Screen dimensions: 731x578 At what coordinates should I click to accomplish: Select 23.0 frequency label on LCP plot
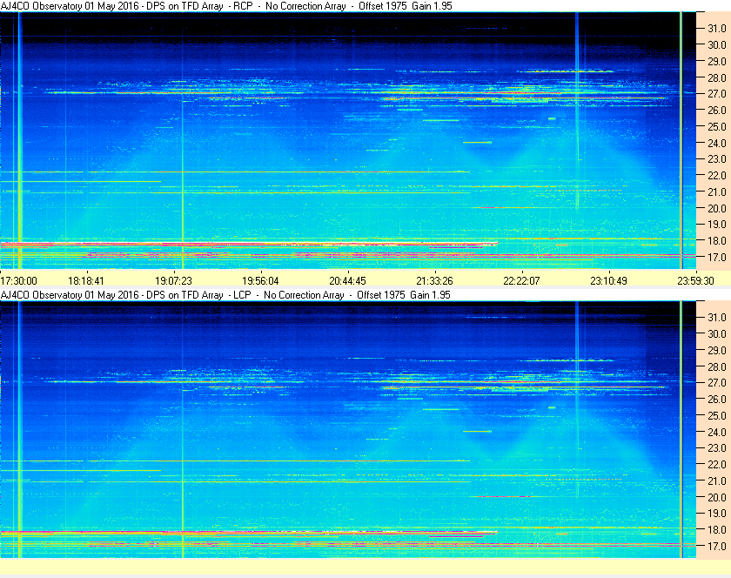click(x=717, y=447)
